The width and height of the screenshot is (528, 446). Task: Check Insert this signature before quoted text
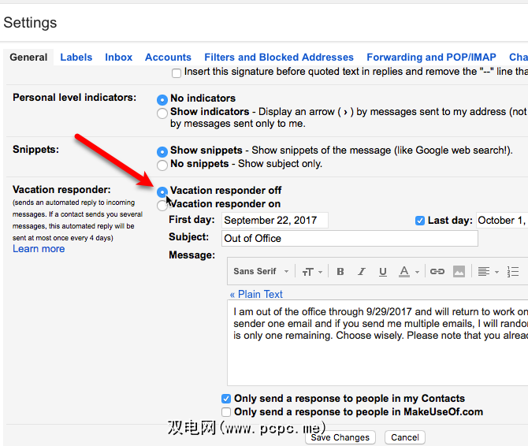tap(177, 73)
